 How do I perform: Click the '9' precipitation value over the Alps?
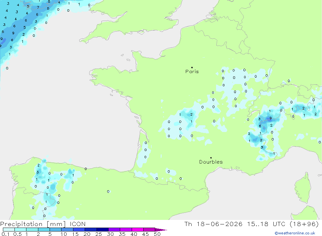click(x=270, y=118)
